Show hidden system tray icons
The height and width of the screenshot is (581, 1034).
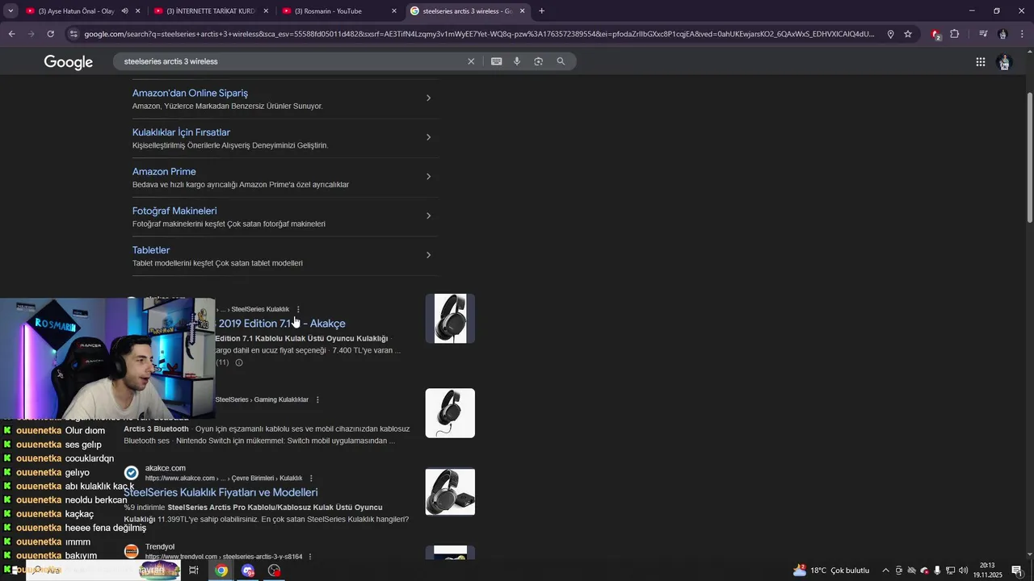885,571
